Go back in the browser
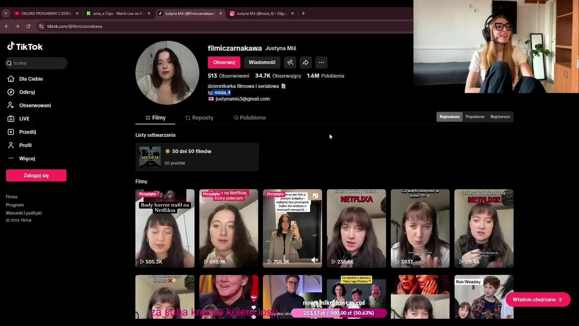Viewport: 579px width, 326px height. pyautogui.click(x=7, y=26)
